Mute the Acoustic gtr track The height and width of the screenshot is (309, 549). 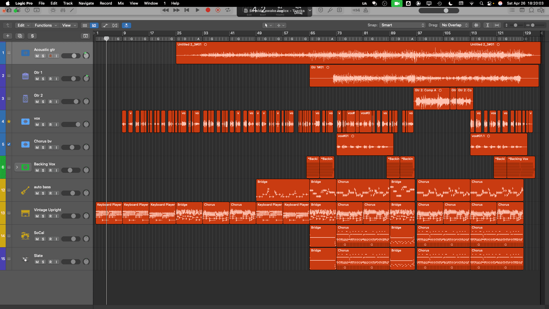(37, 56)
